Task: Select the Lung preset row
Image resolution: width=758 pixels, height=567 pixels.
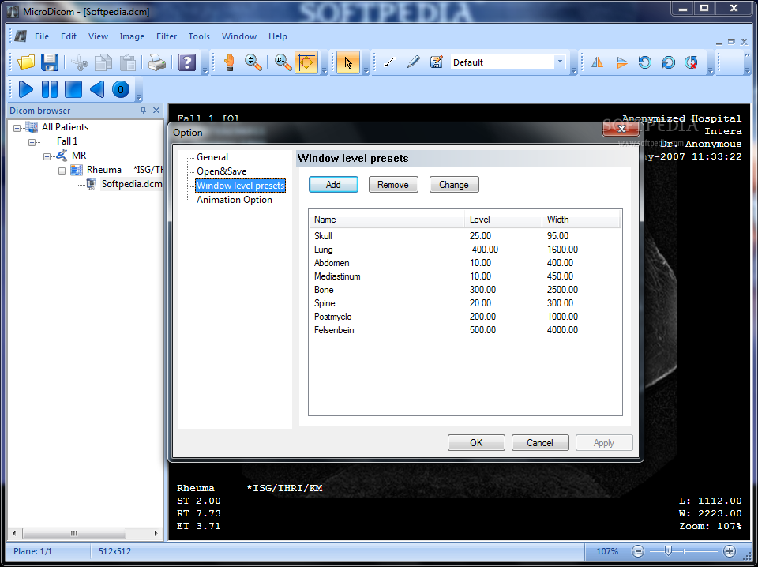Action: tap(465, 250)
